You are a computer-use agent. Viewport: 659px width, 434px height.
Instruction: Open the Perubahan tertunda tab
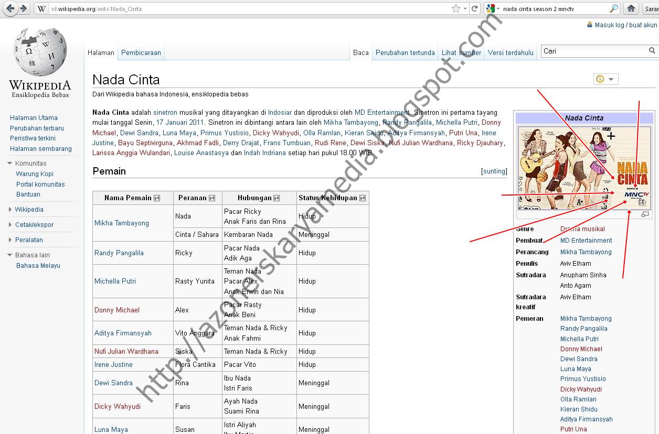(405, 52)
